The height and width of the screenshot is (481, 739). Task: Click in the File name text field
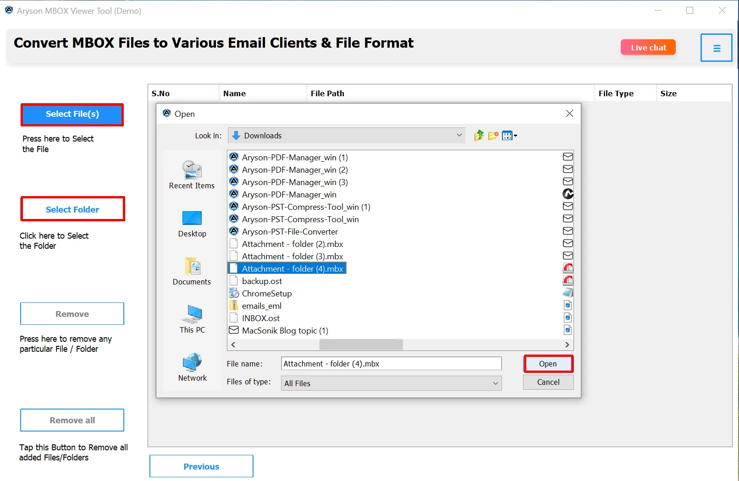pyautogui.click(x=391, y=364)
